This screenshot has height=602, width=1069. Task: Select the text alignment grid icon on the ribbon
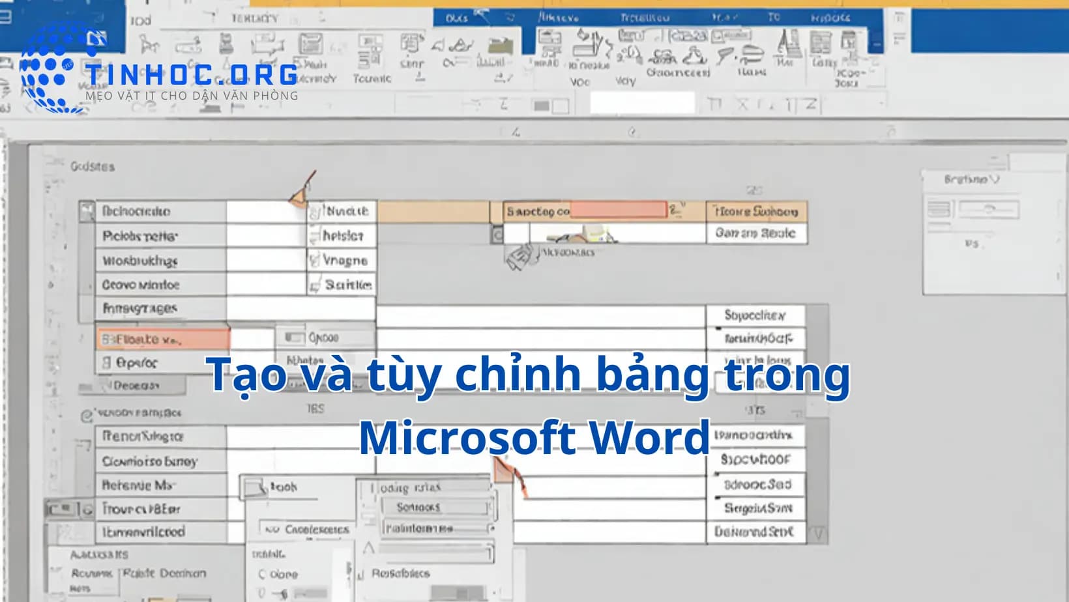pos(820,43)
